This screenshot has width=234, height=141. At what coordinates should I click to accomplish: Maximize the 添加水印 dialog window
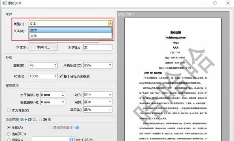215,3
